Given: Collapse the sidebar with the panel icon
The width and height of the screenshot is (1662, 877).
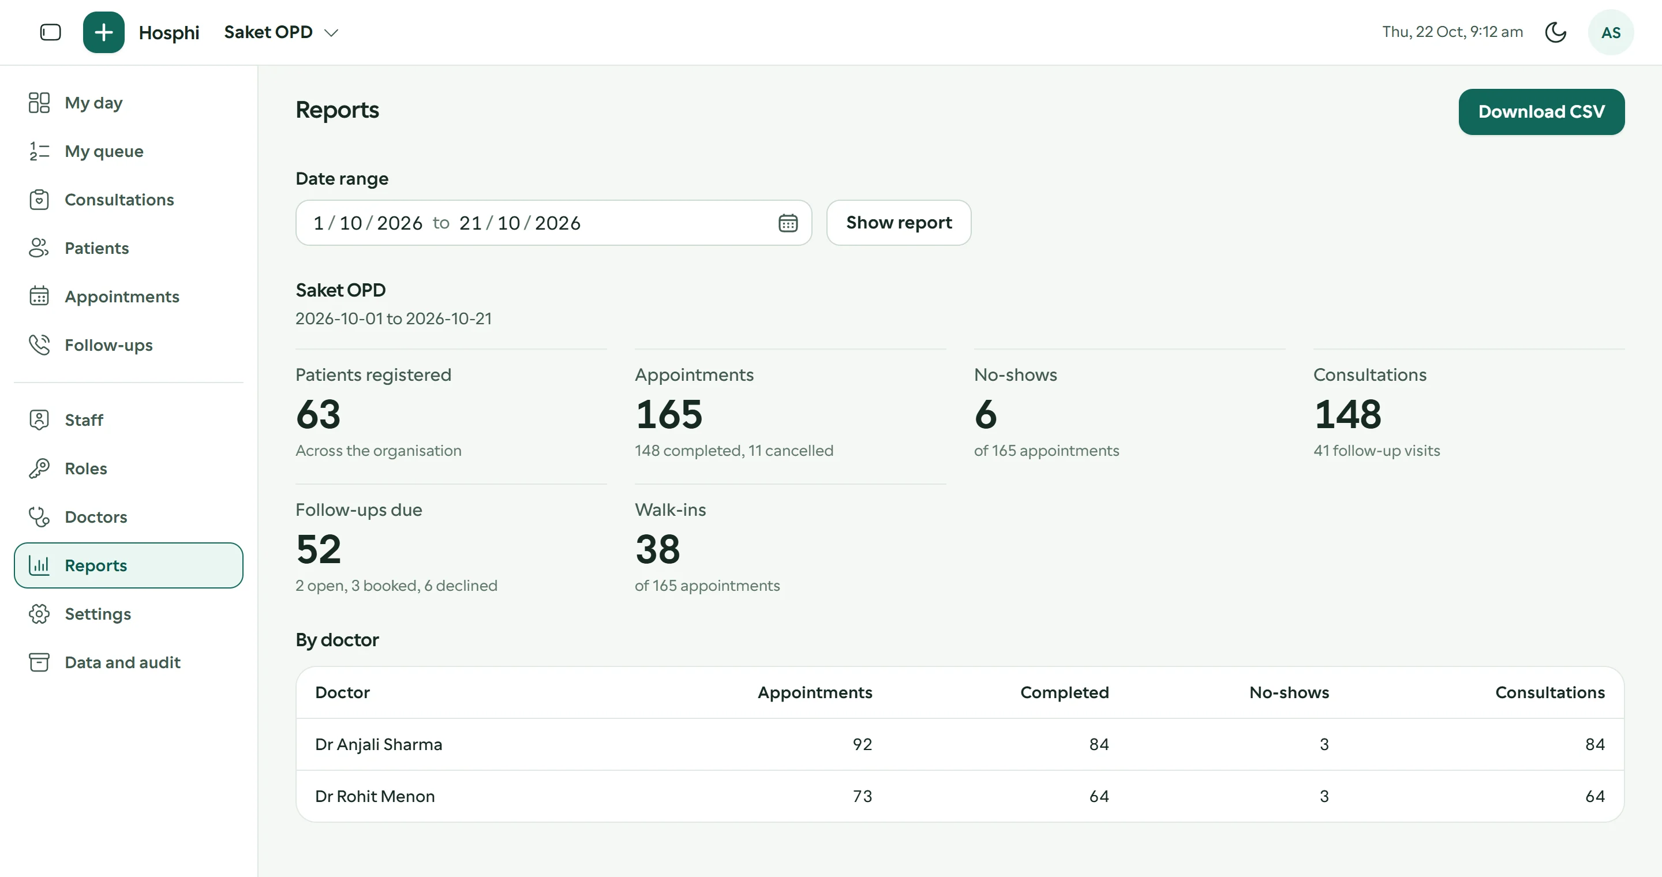Looking at the screenshot, I should pos(50,32).
